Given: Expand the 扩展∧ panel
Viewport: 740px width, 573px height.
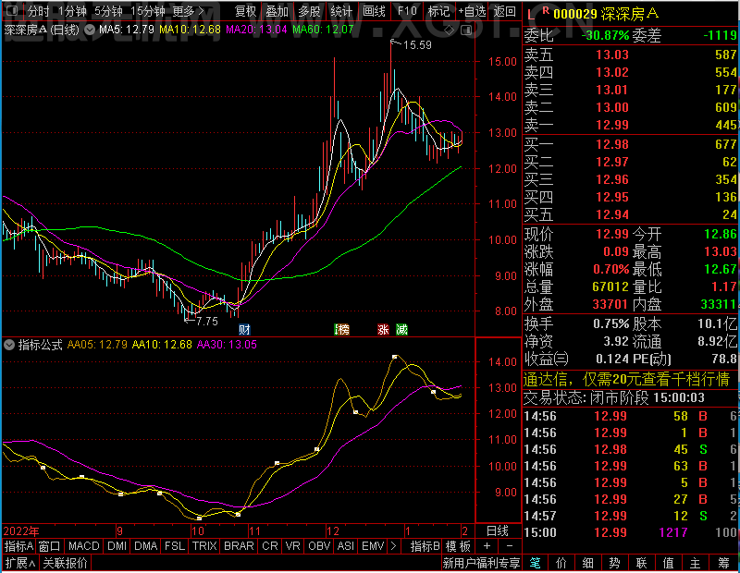Looking at the screenshot, I should [19, 563].
